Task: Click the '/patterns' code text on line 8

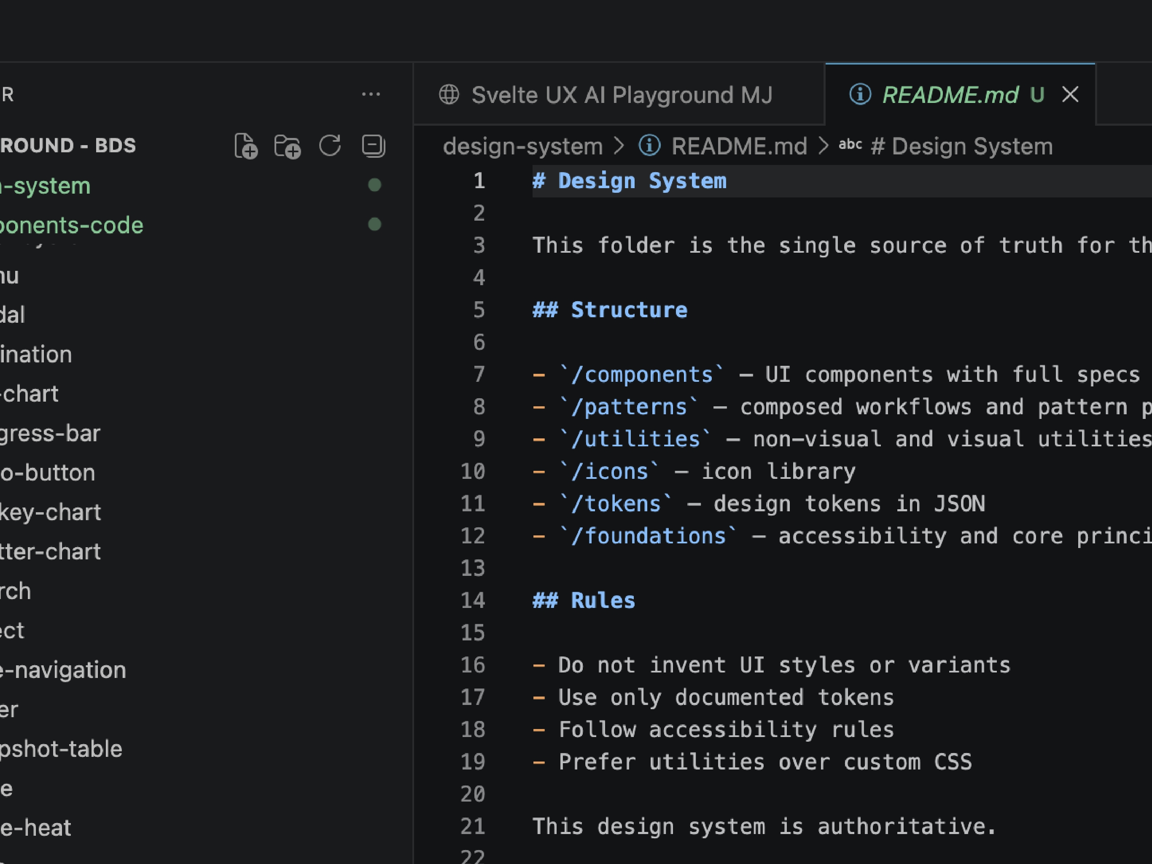Action: pos(629,407)
